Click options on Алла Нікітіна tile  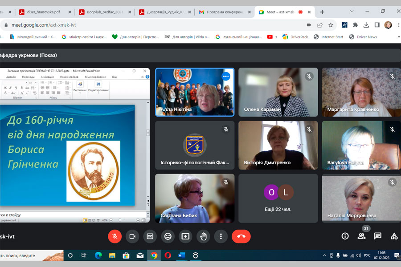[x=226, y=76]
